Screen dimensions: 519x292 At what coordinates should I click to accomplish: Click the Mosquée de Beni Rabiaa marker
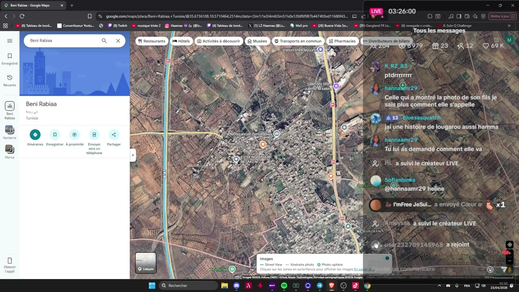coord(277,134)
